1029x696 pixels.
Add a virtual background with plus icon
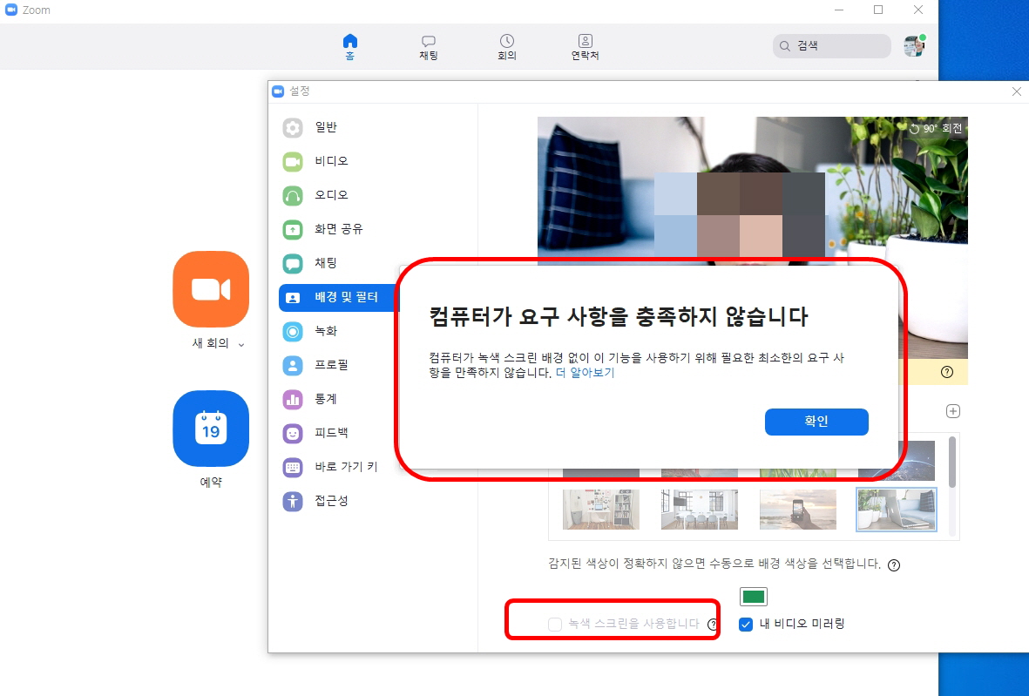[x=953, y=411]
